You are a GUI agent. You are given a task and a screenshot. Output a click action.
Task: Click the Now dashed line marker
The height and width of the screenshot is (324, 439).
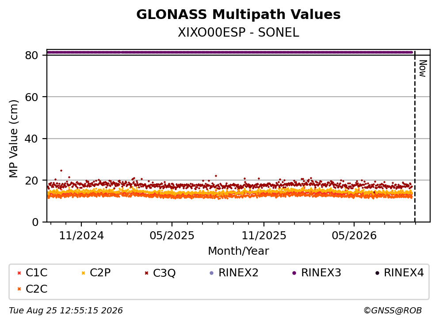click(x=415, y=136)
